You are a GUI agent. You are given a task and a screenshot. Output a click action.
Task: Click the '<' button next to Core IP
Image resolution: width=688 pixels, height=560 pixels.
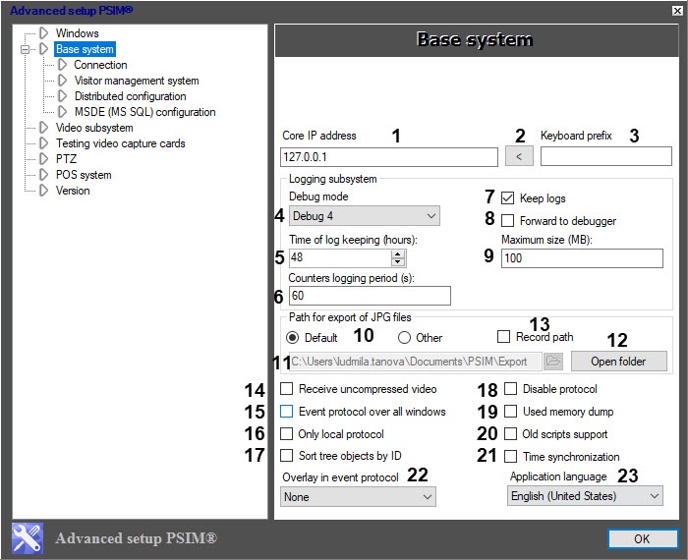519,156
